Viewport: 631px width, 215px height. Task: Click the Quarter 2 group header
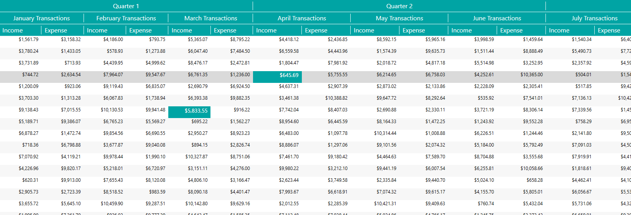pyautogui.click(x=399, y=6)
